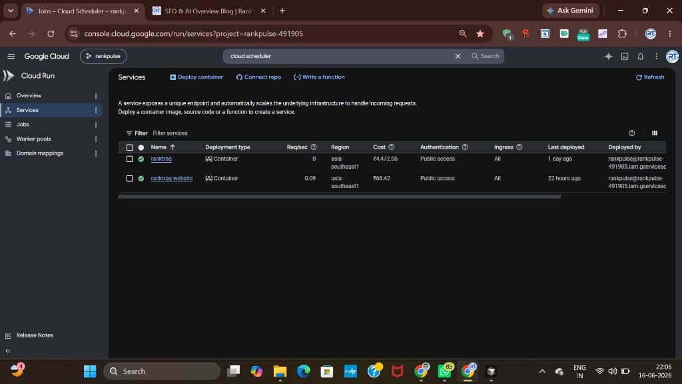Open Overview item options menu

click(96, 96)
